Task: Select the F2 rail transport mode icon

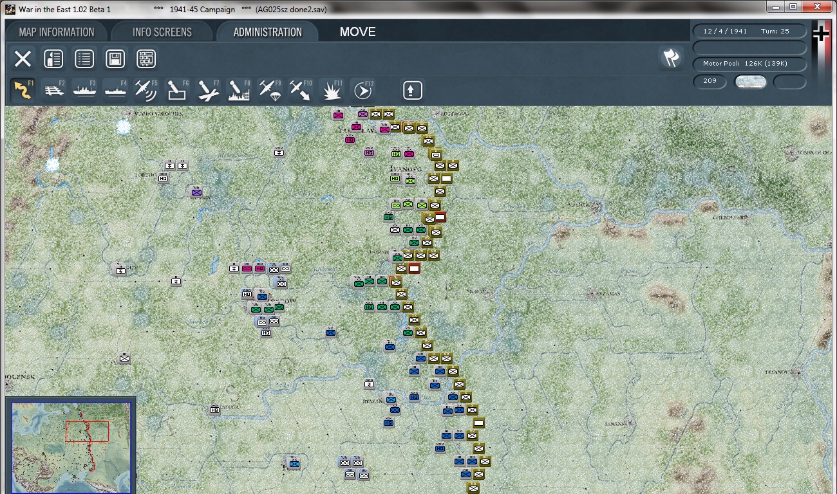Action: 54,90
